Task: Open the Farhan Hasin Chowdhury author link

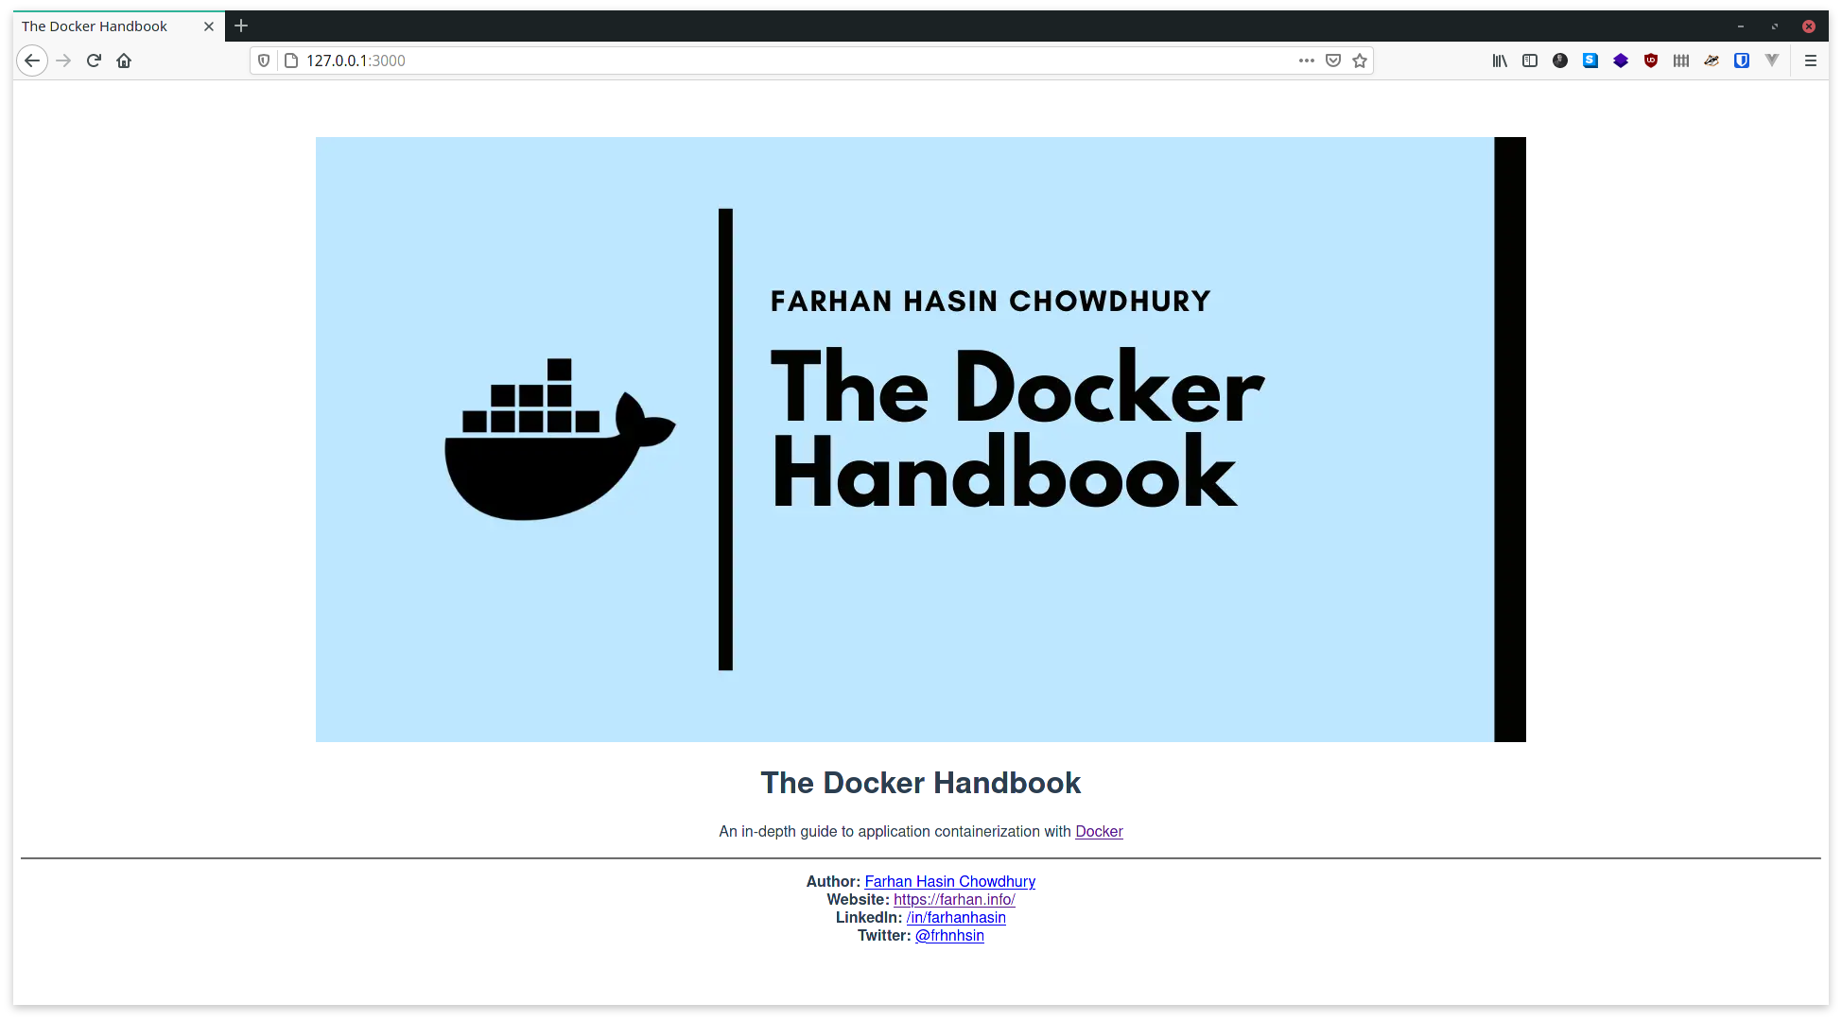Action: point(949,881)
